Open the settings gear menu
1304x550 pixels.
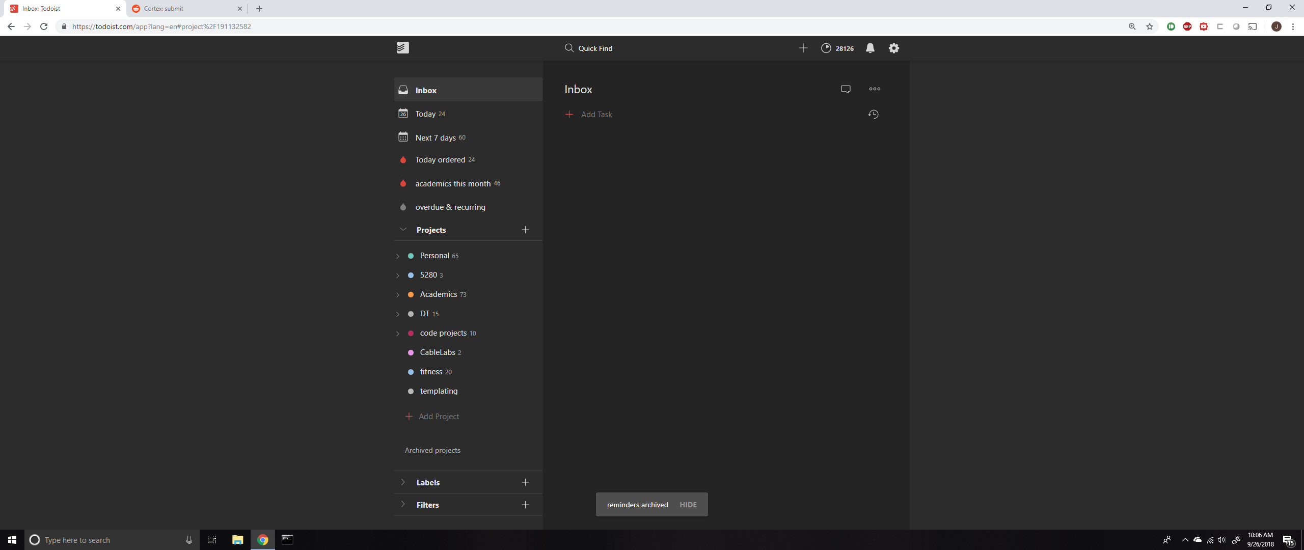pos(893,48)
